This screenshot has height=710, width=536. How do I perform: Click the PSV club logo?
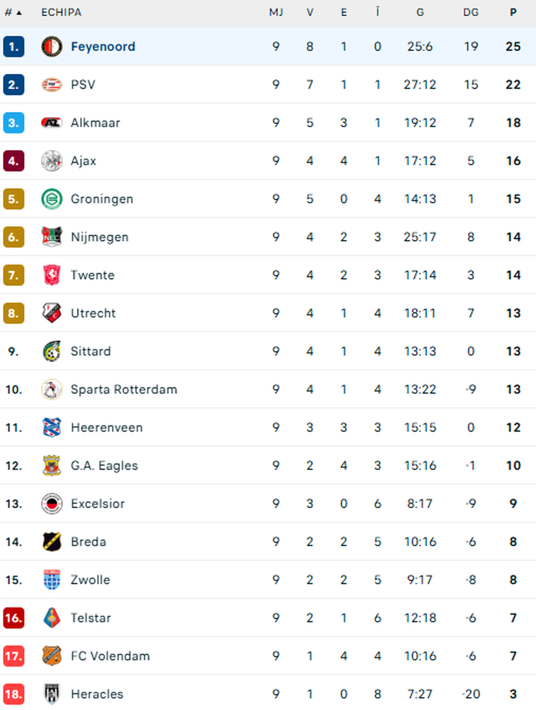tap(51, 85)
